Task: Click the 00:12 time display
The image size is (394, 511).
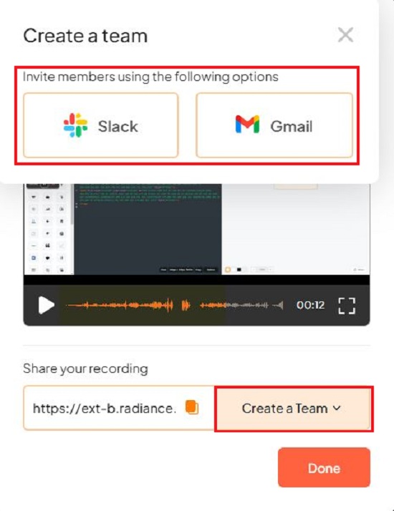Action: 310,306
